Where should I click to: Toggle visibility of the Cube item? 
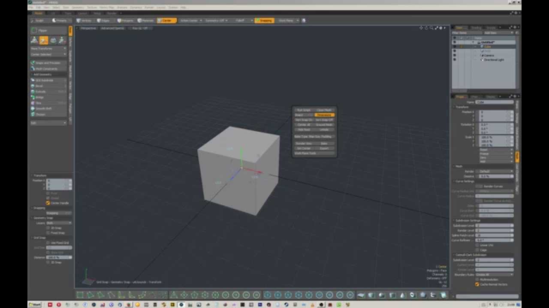(x=454, y=47)
